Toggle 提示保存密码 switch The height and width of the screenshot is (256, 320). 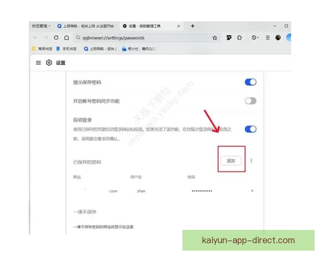(251, 82)
